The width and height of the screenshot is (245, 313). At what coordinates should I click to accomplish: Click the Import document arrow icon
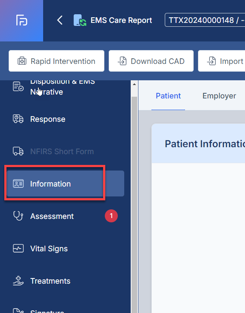(211, 61)
